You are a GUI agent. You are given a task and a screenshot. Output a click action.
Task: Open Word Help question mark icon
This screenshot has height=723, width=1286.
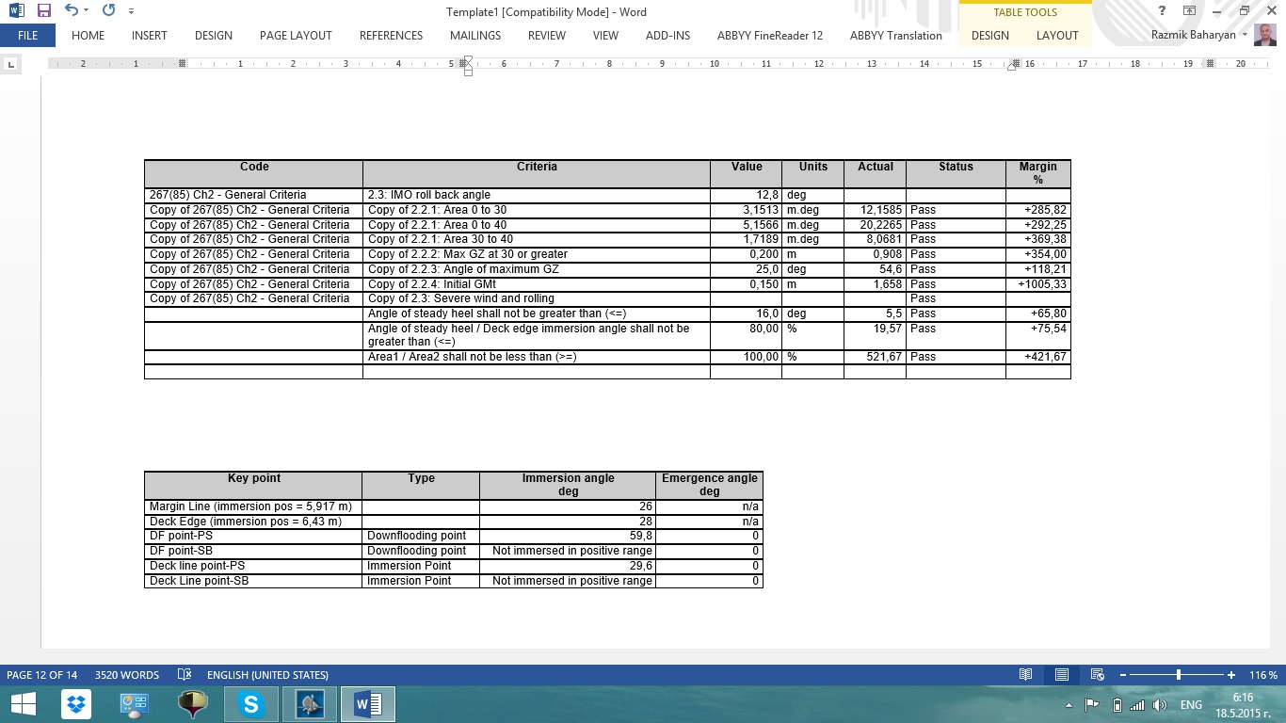click(x=1163, y=11)
